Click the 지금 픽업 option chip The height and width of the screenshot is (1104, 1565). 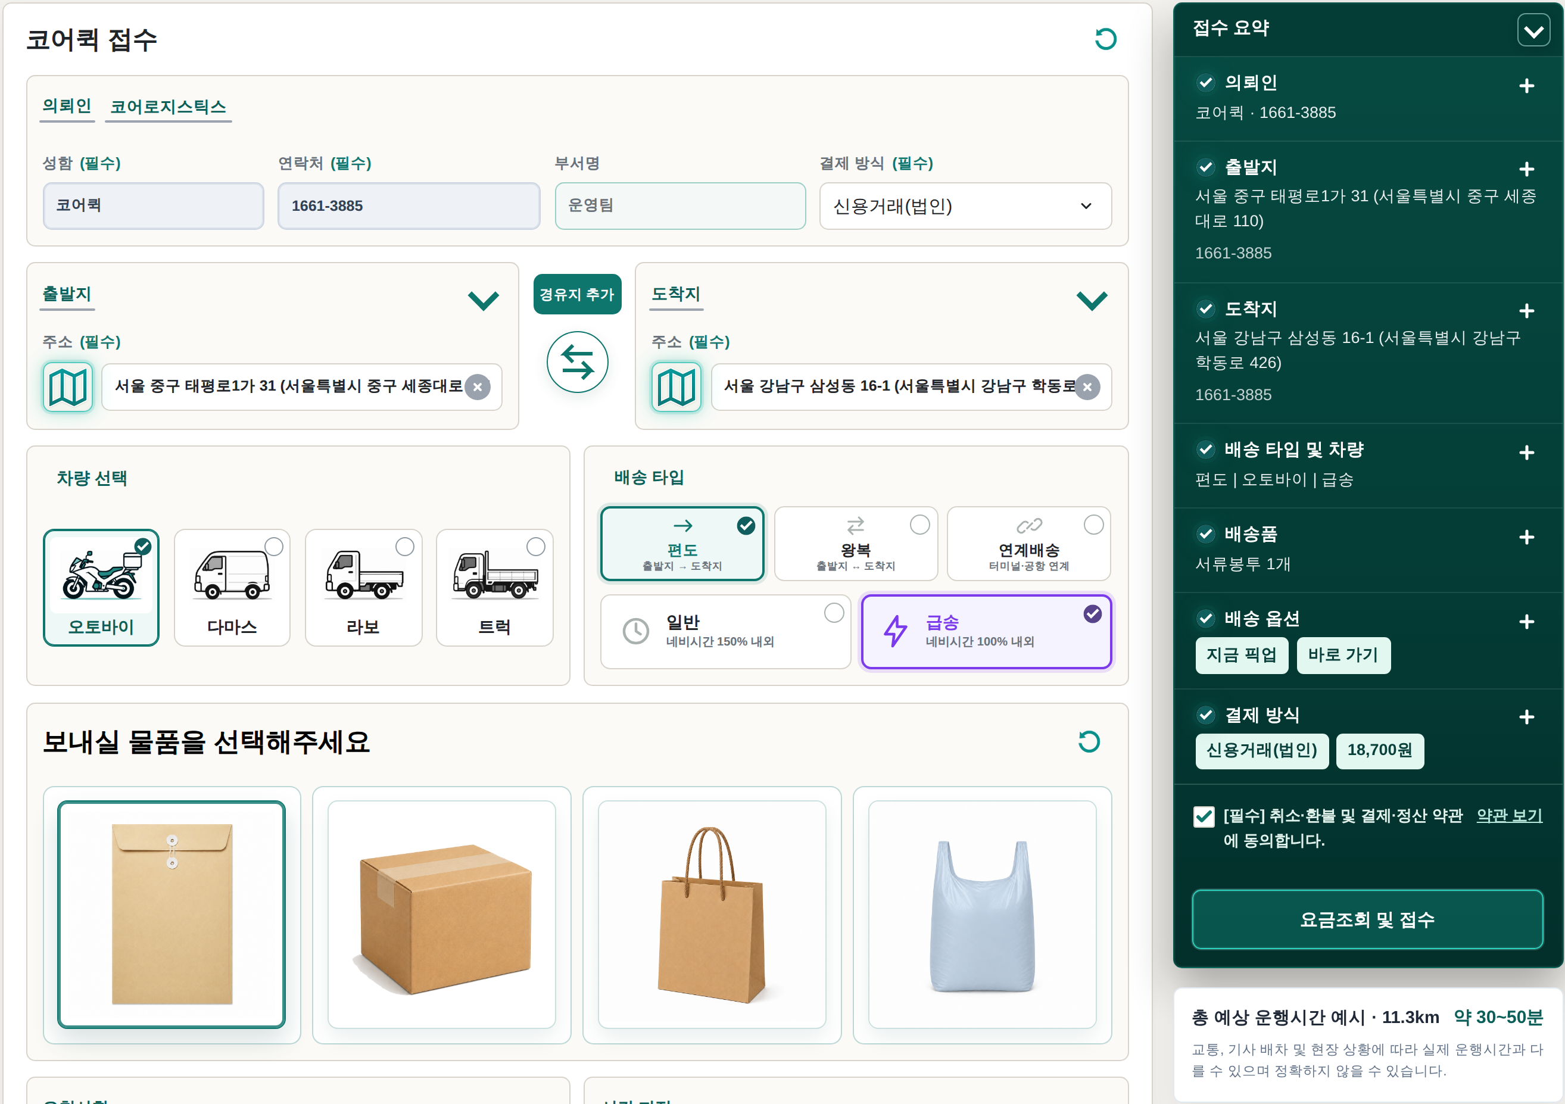(1241, 656)
